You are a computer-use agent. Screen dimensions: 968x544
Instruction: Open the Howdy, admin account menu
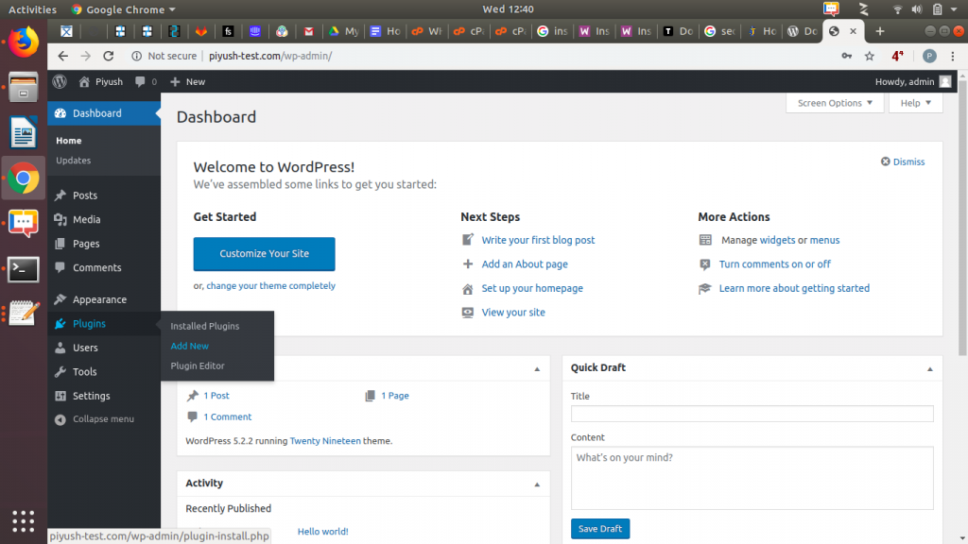point(913,81)
